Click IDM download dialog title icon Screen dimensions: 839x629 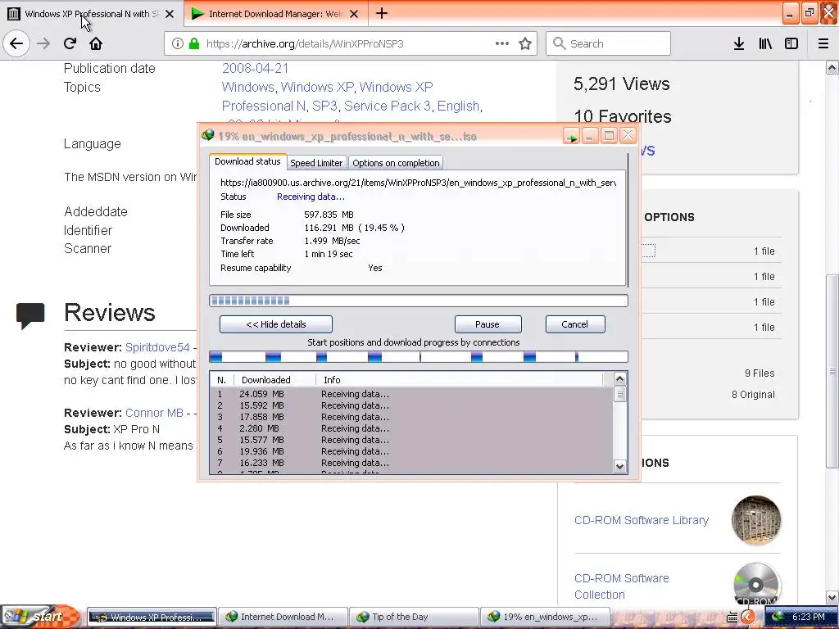207,135
